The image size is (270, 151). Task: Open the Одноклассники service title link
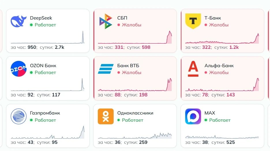click(135, 113)
